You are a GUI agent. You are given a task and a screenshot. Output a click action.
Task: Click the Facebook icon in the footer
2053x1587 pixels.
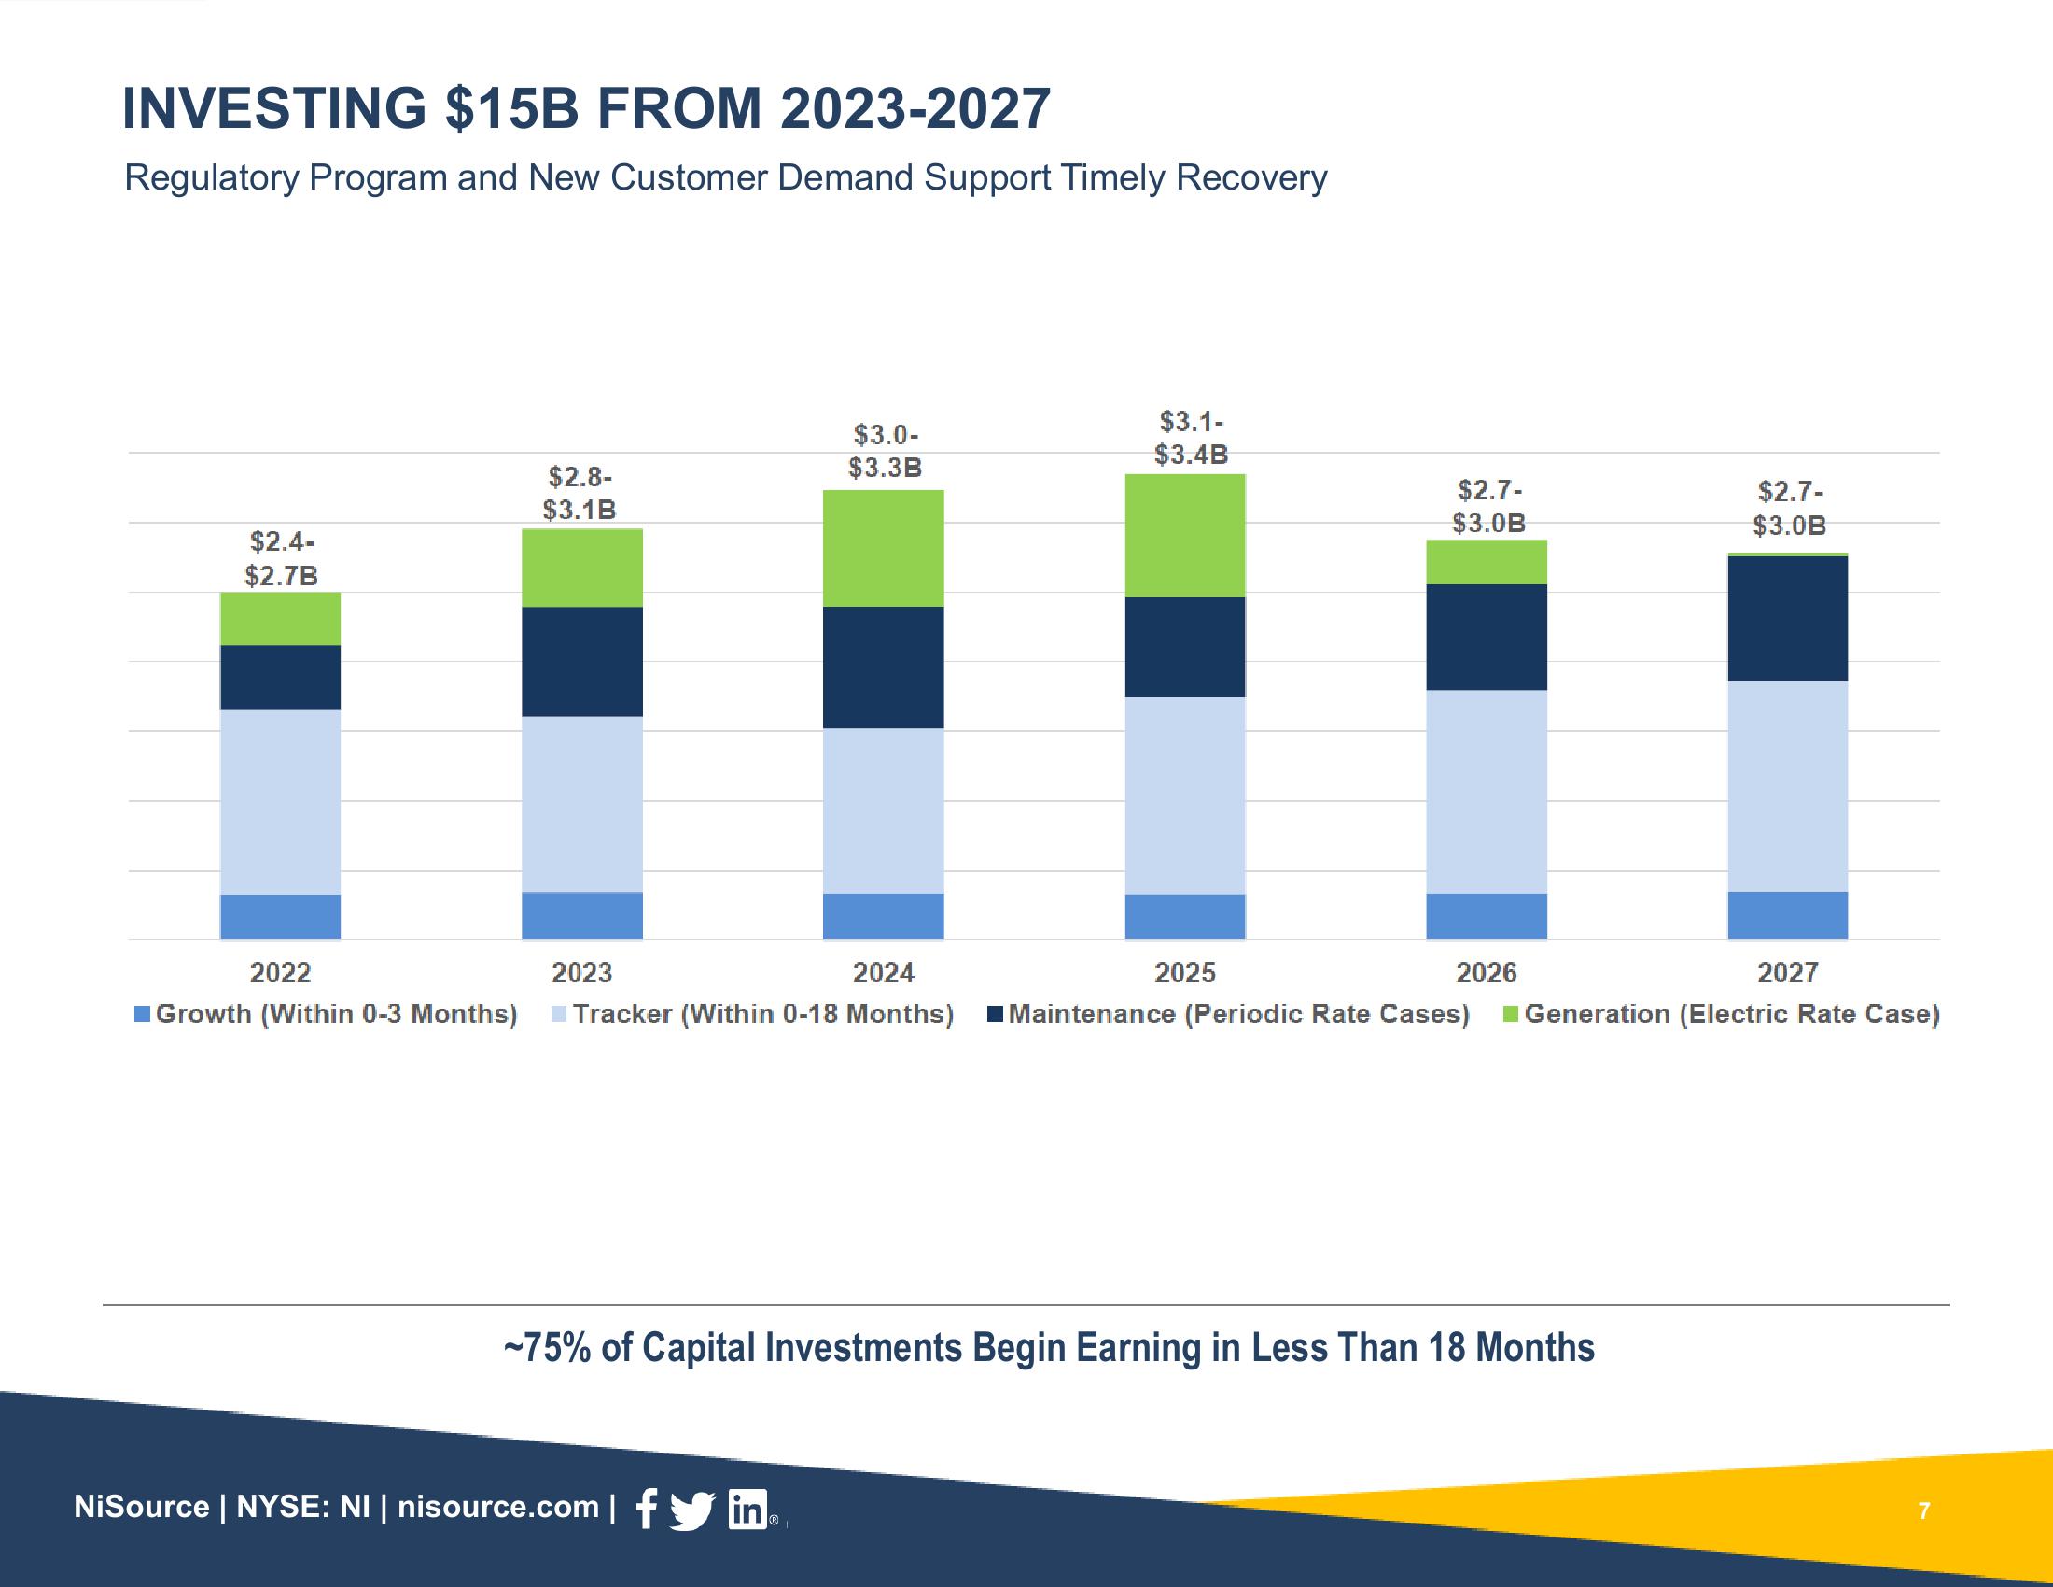click(646, 1509)
